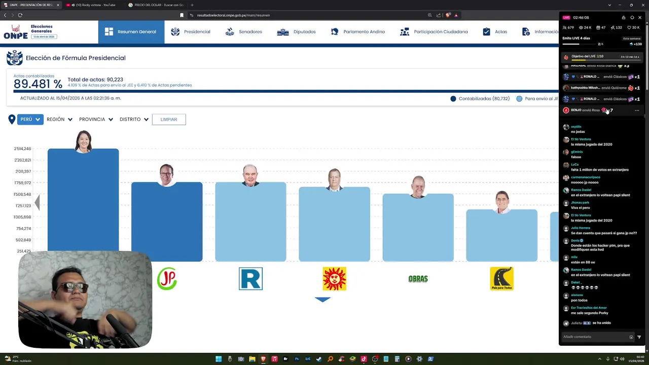Image resolution: width=649 pixels, height=365 pixels.
Task: Click the eye views icon
Action: point(582,27)
